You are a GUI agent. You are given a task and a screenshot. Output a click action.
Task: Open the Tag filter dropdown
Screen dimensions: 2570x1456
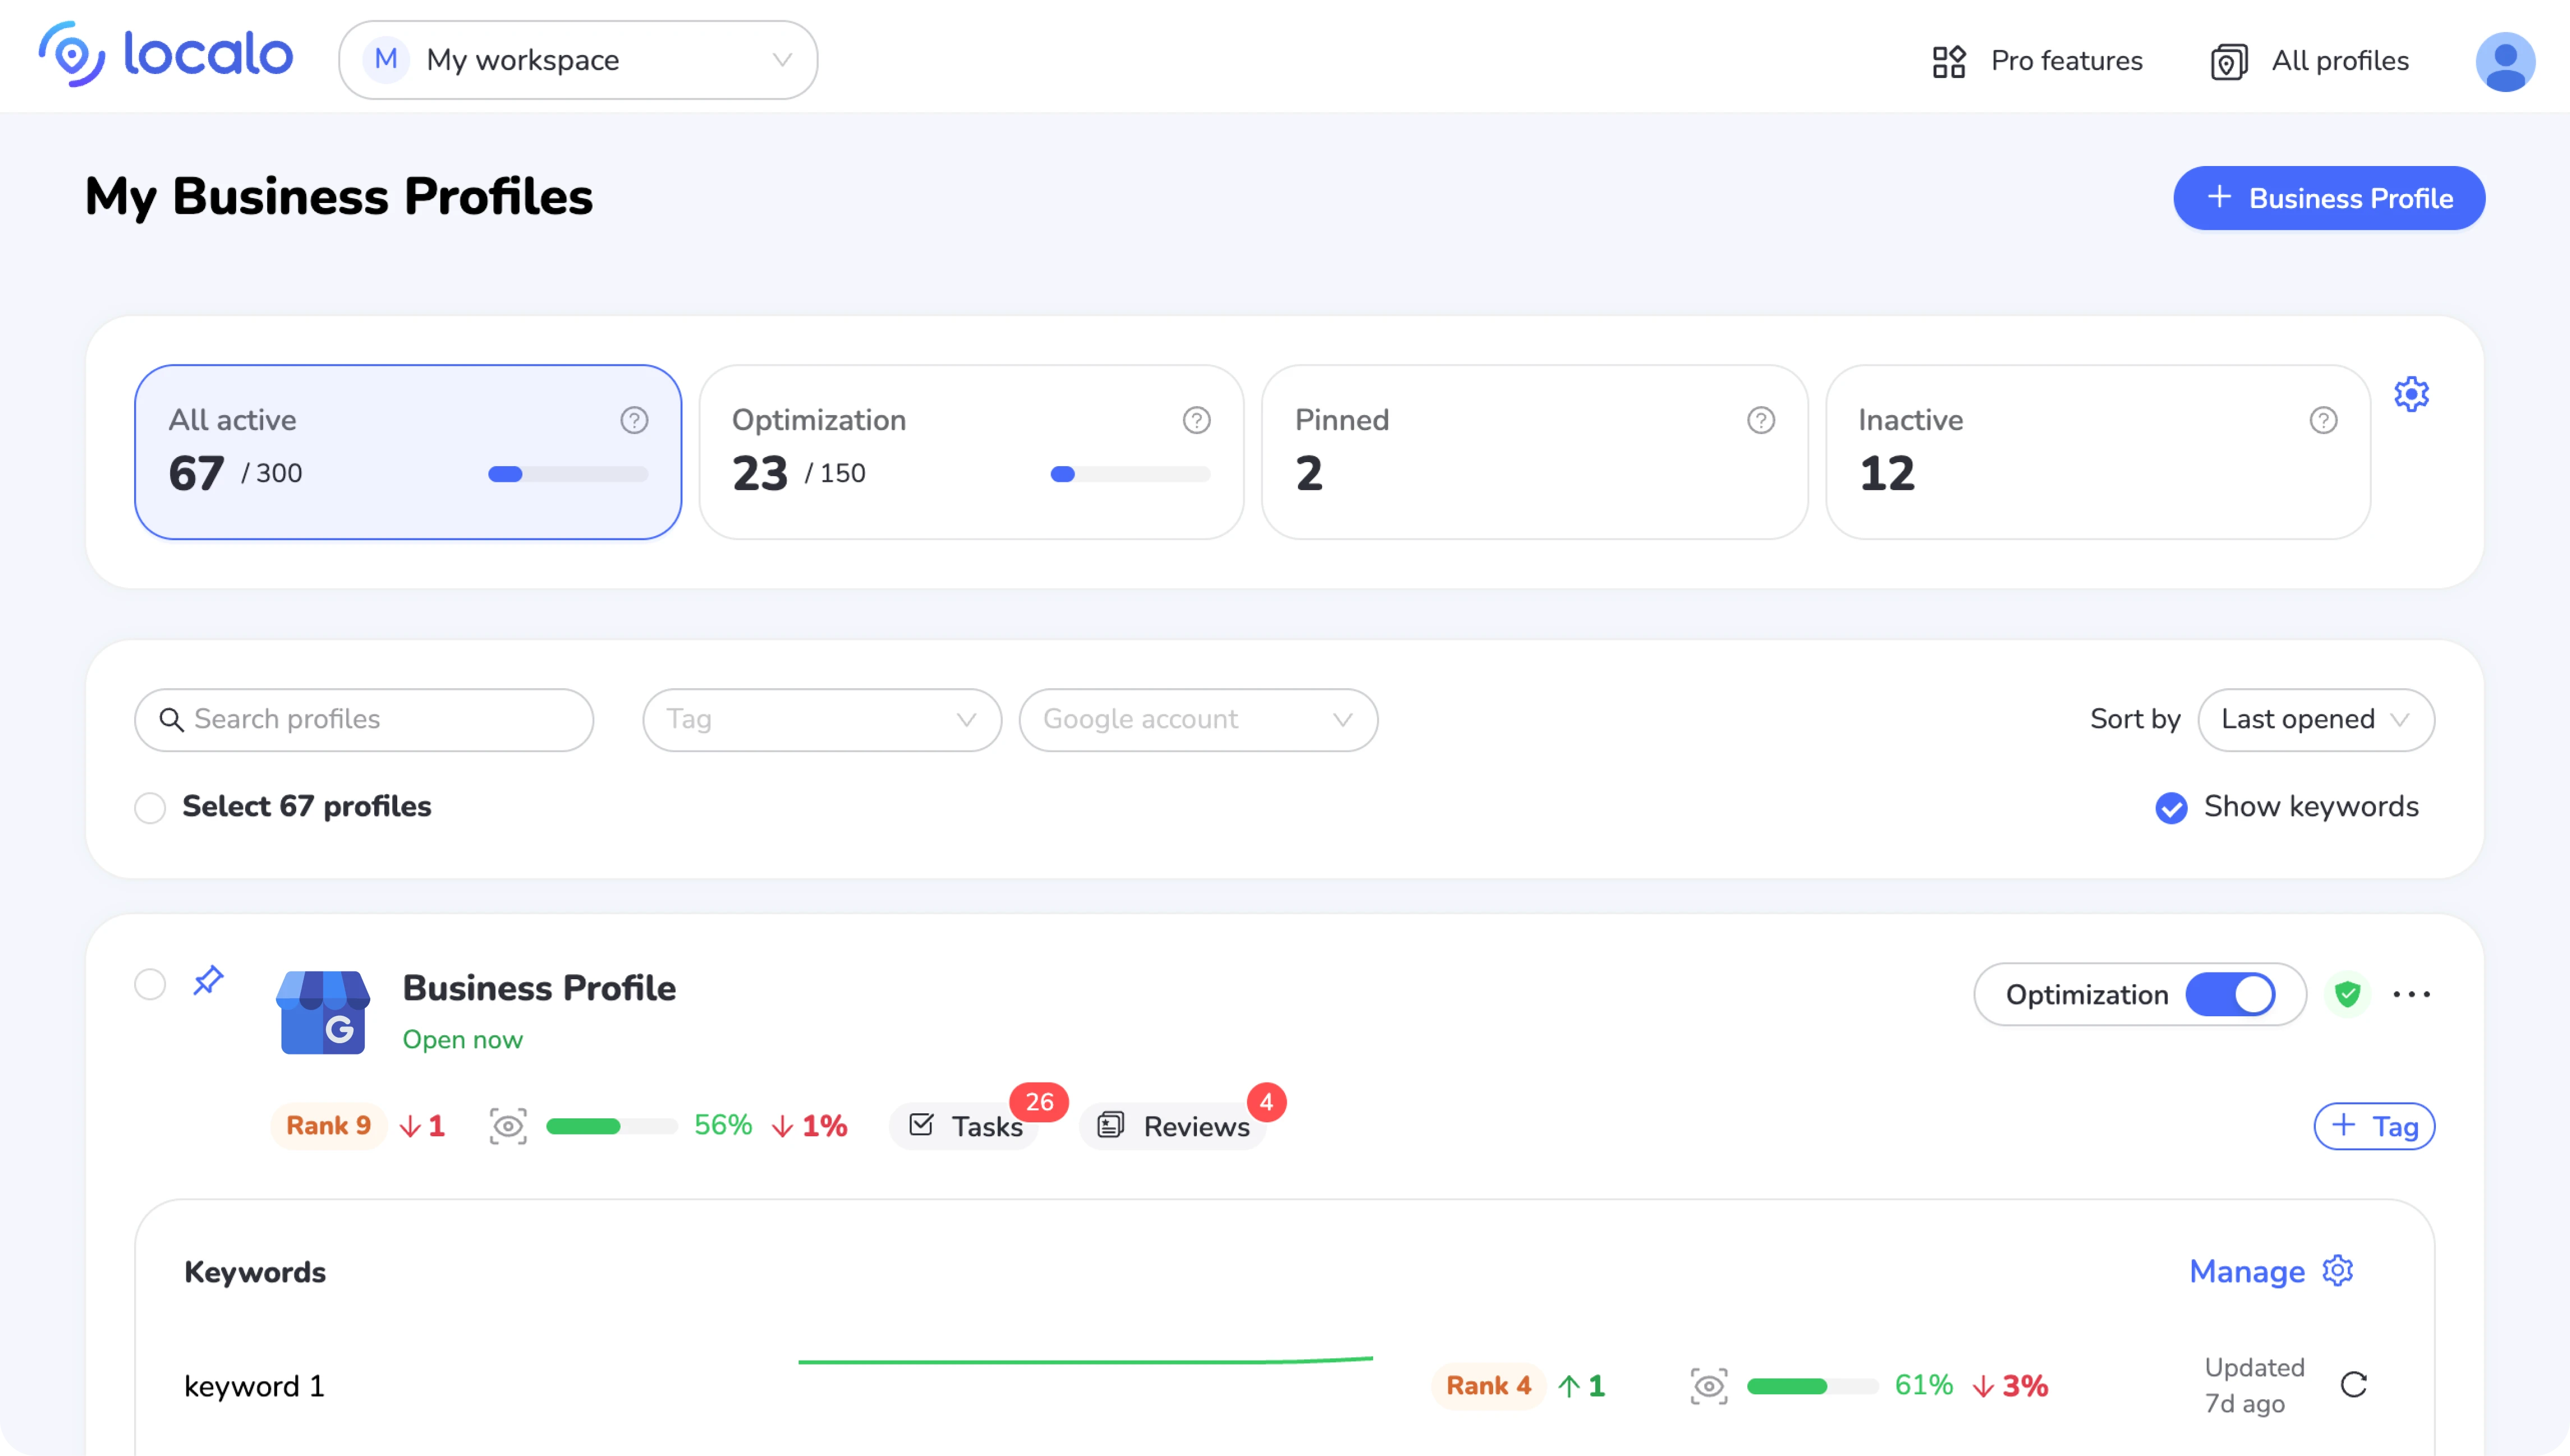[x=820, y=719]
